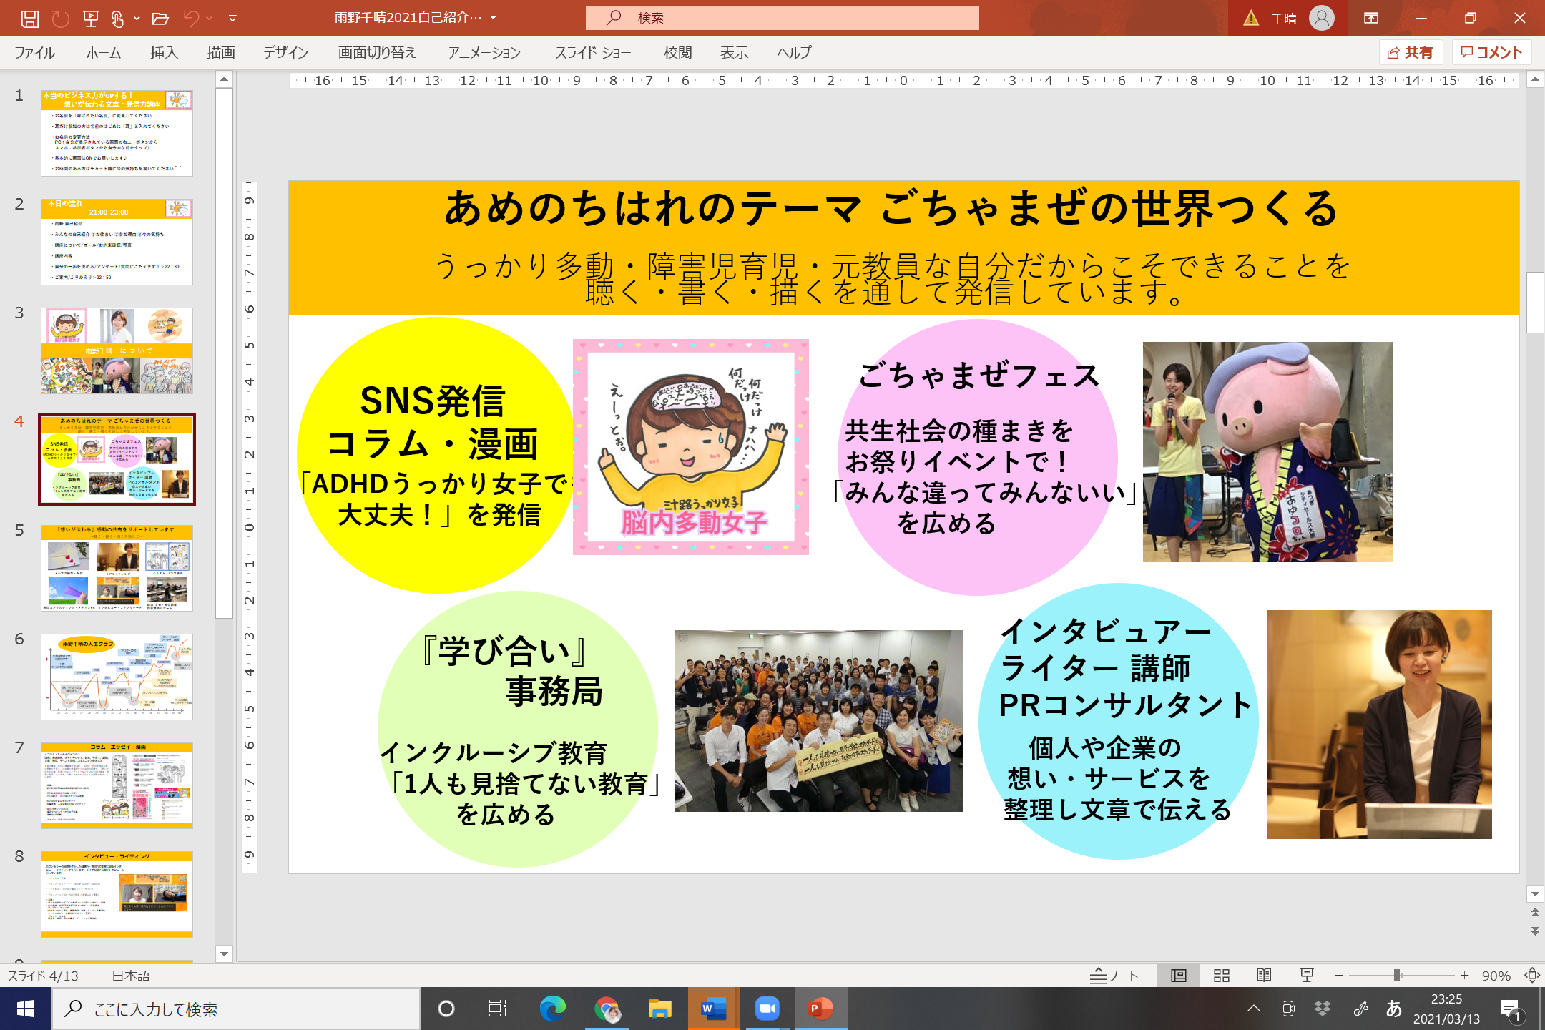Start Slide Show from status bar
Image resolution: width=1545 pixels, height=1030 pixels.
[1307, 976]
